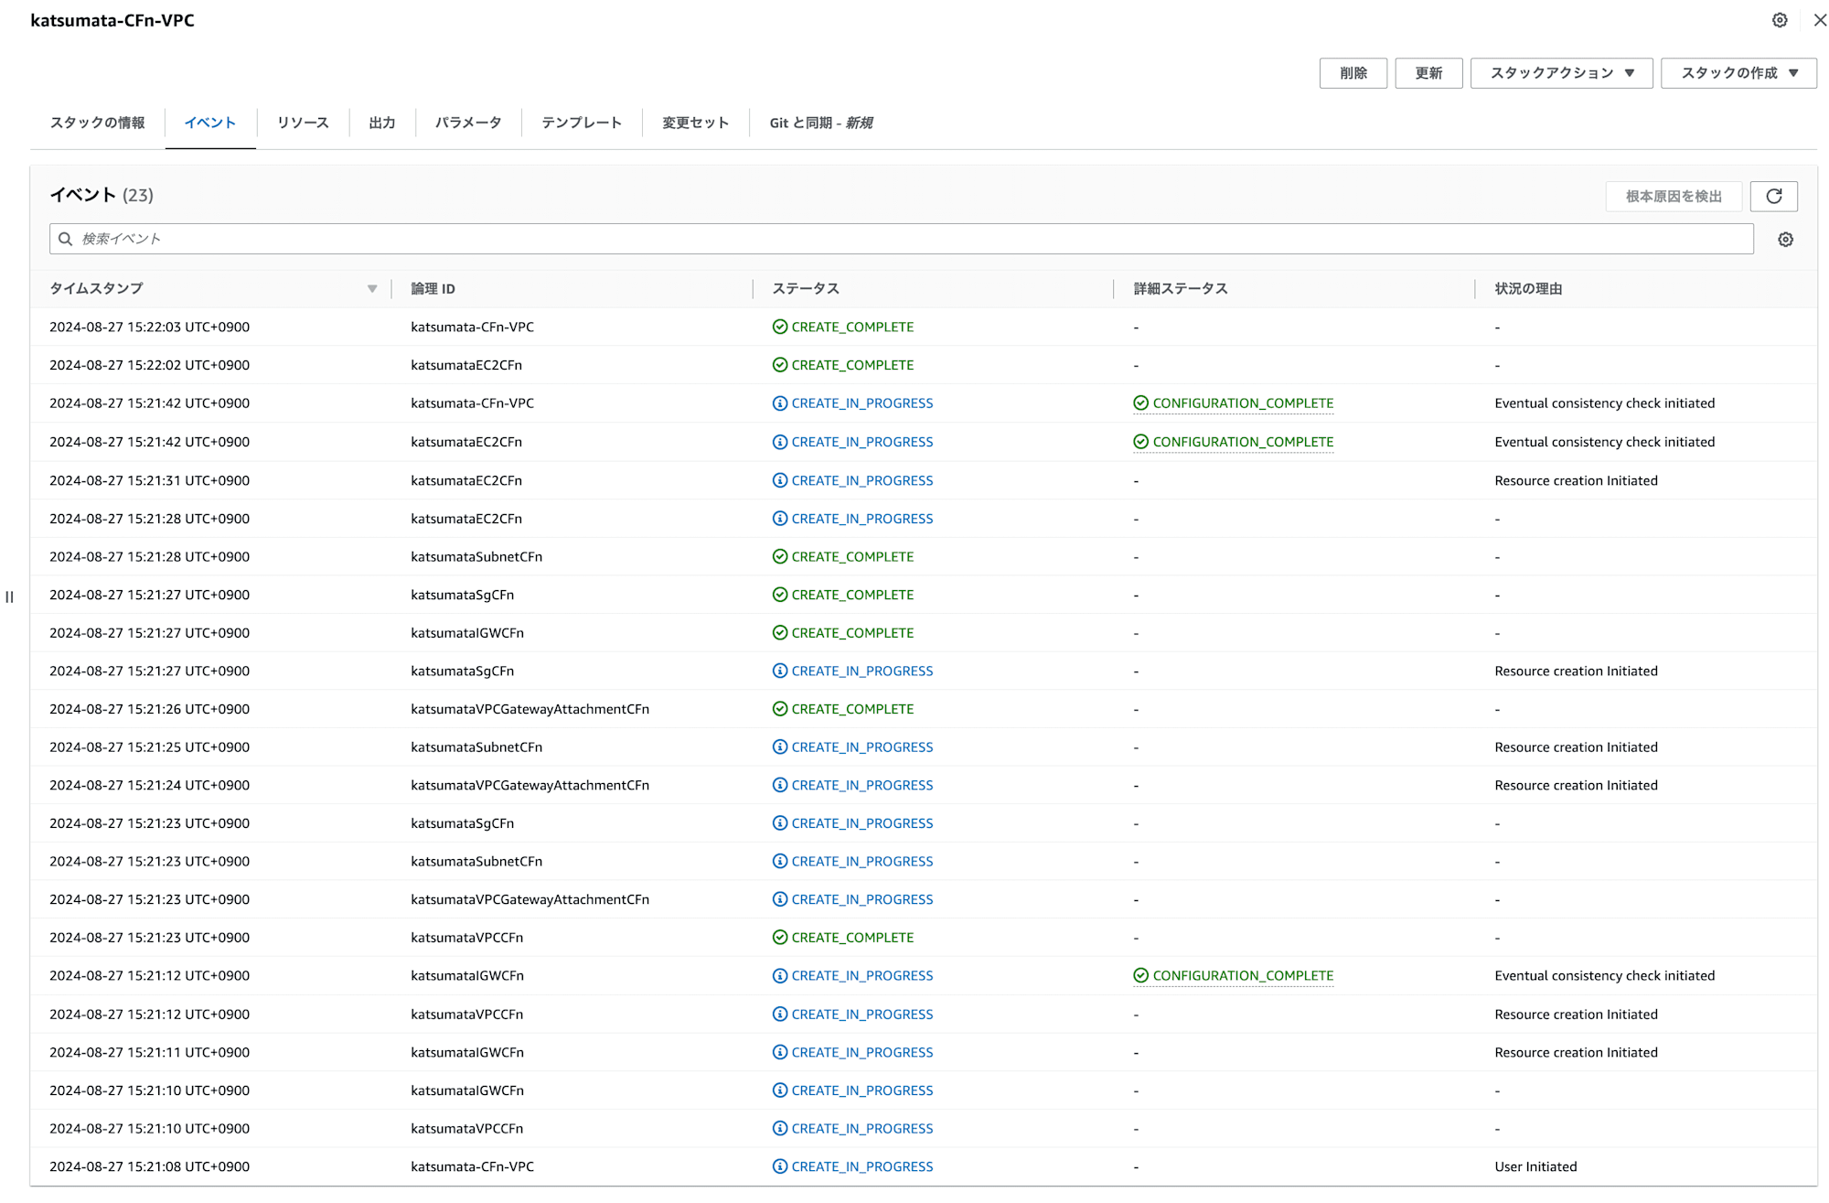Open the パラメータ tab
The width and height of the screenshot is (1829, 1203).
[468, 123]
